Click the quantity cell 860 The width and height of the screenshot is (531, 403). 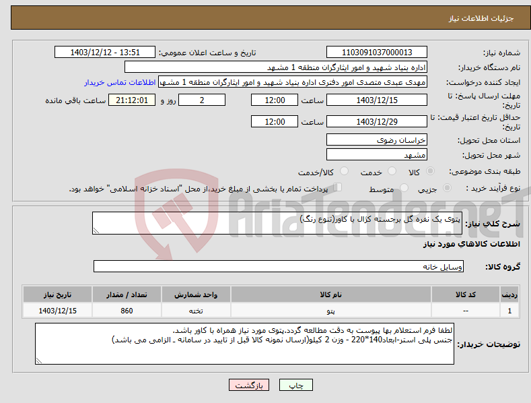click(x=127, y=311)
